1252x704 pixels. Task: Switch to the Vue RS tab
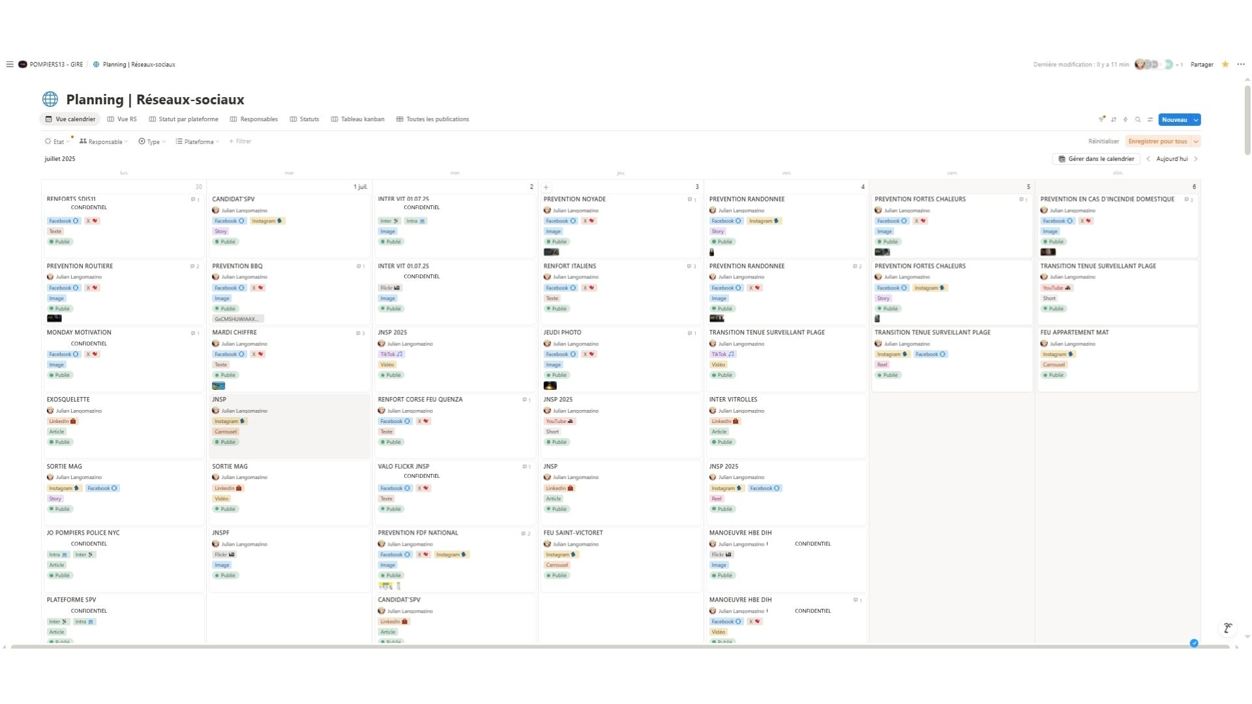click(x=122, y=119)
